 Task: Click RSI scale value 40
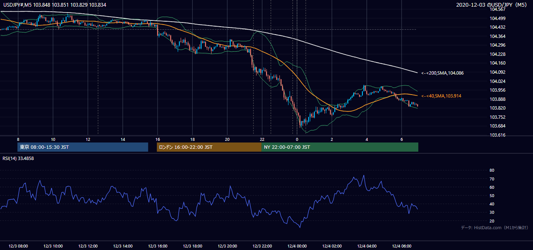click(x=492, y=204)
